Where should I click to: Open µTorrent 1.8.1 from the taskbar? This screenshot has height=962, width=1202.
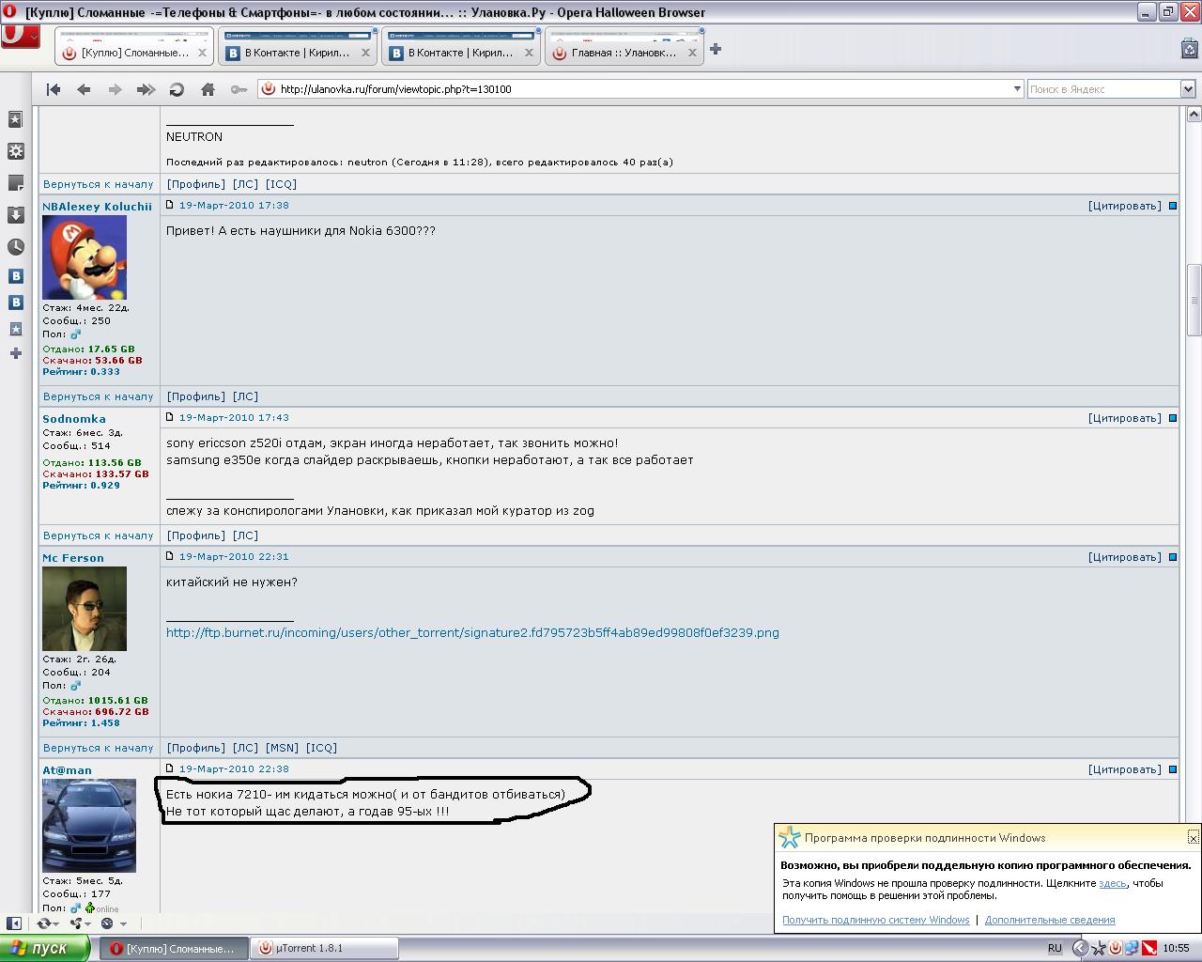pyautogui.click(x=324, y=948)
